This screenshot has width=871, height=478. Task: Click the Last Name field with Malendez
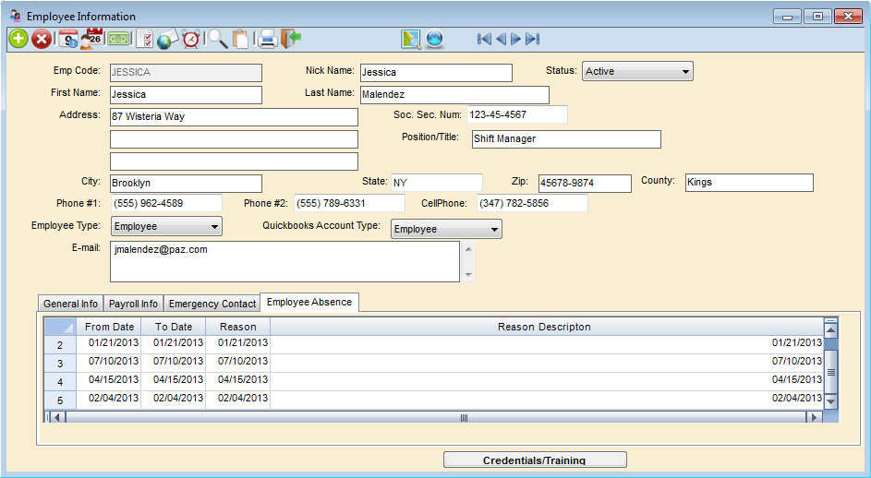454,95
